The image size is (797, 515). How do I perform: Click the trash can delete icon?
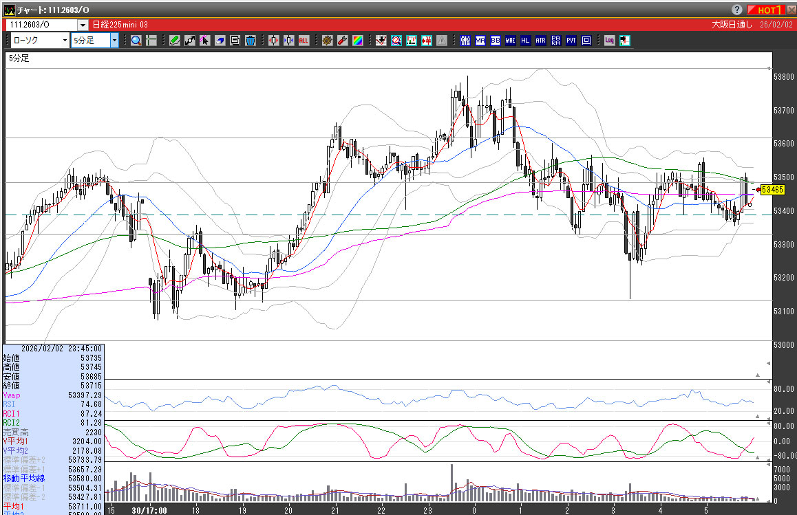point(250,41)
